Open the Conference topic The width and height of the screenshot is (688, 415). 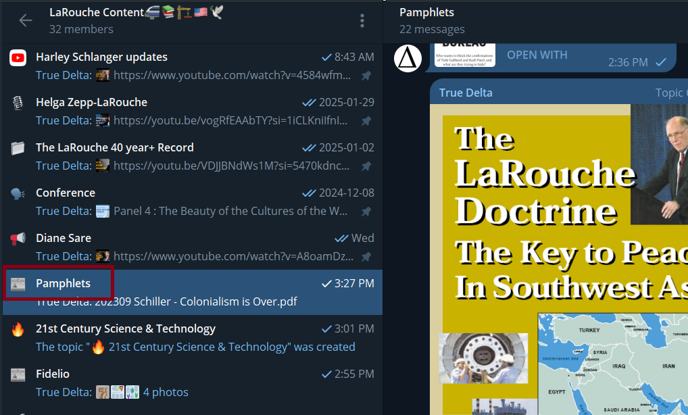(x=193, y=202)
